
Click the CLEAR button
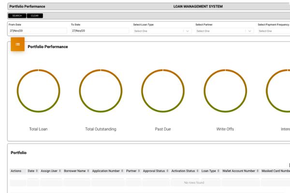(x=35, y=16)
